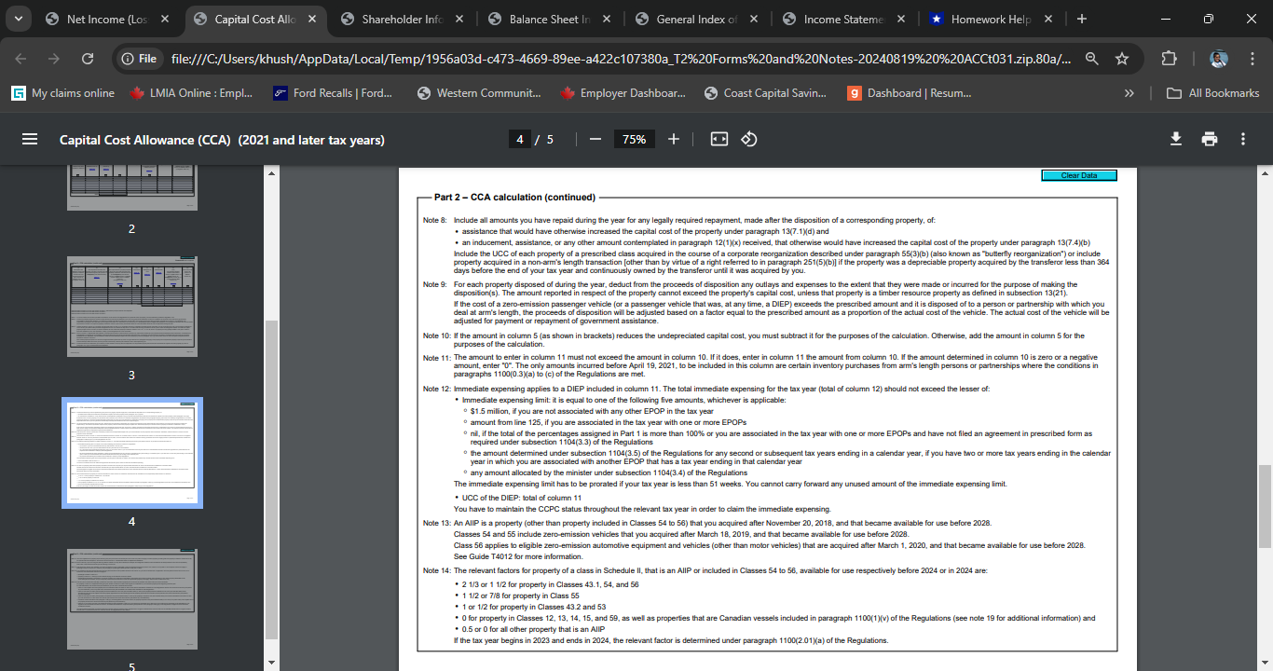Close the Net Income (Loss) tab
1273x671 pixels.
coord(165,19)
